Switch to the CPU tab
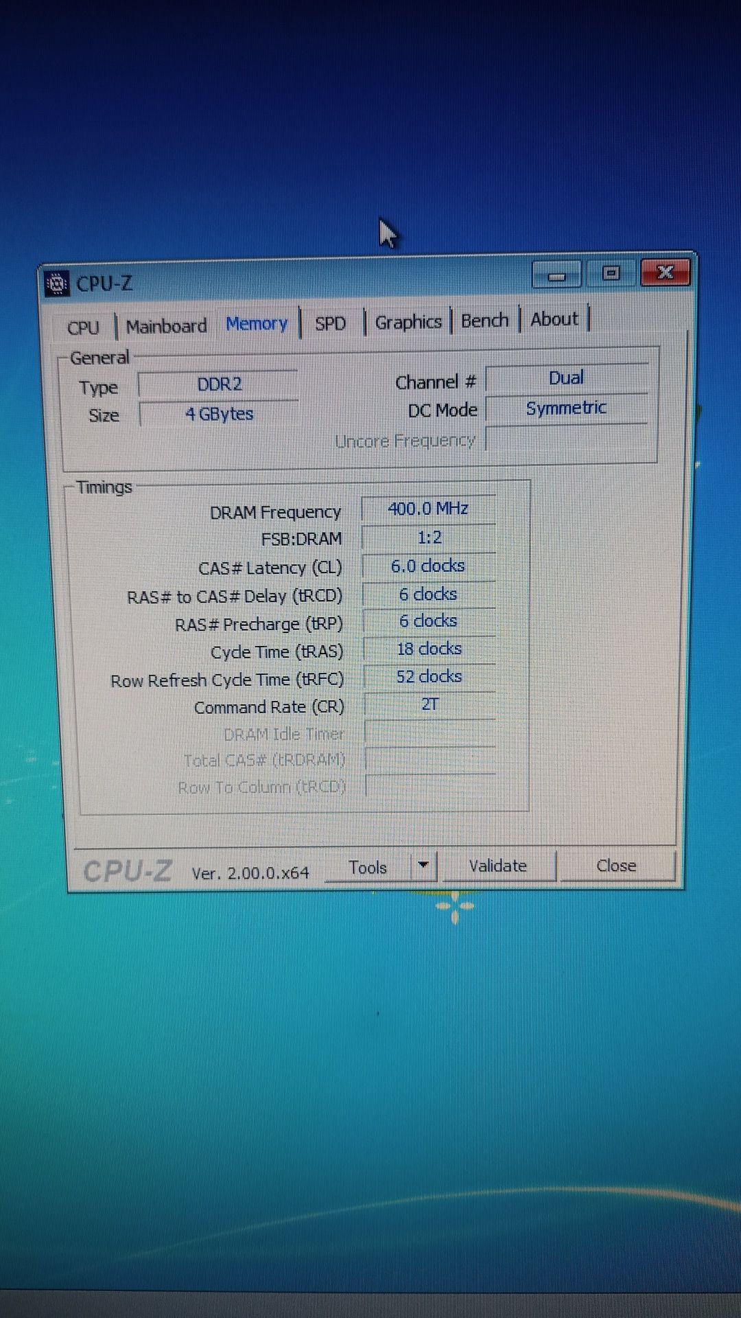Viewport: 741px width, 1318px height. (x=84, y=327)
